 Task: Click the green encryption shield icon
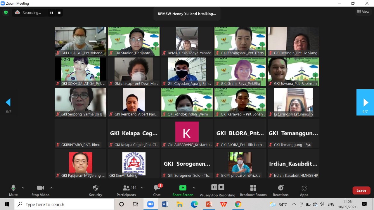coord(6,13)
